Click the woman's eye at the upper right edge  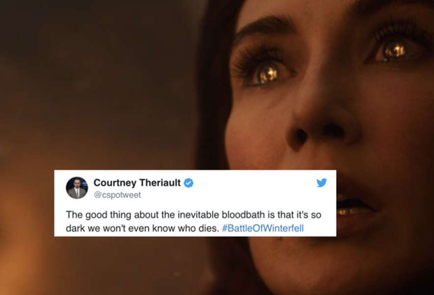394,51
